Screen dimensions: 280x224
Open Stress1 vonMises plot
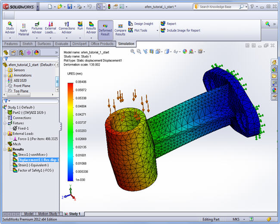pos(30,155)
